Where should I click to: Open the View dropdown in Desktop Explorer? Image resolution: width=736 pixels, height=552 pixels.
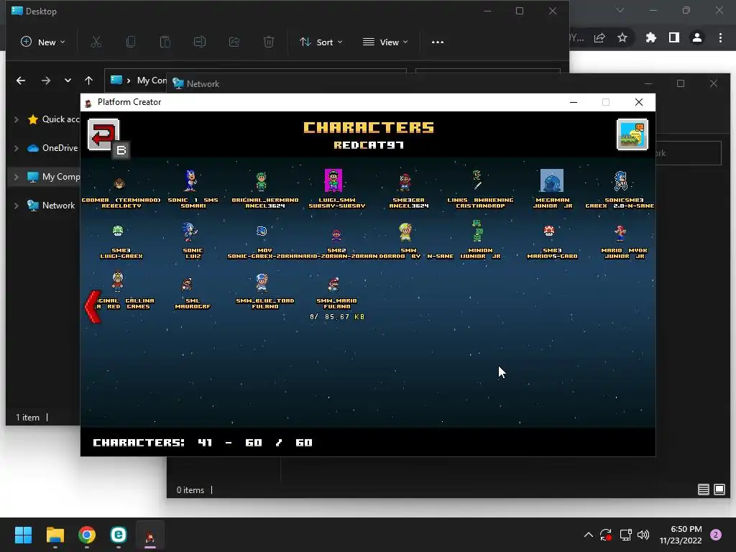click(385, 42)
